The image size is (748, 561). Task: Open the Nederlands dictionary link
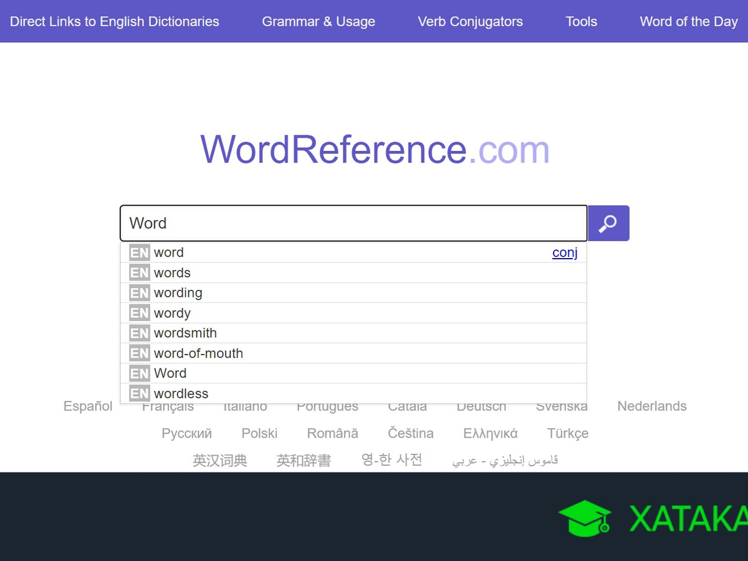click(x=651, y=406)
